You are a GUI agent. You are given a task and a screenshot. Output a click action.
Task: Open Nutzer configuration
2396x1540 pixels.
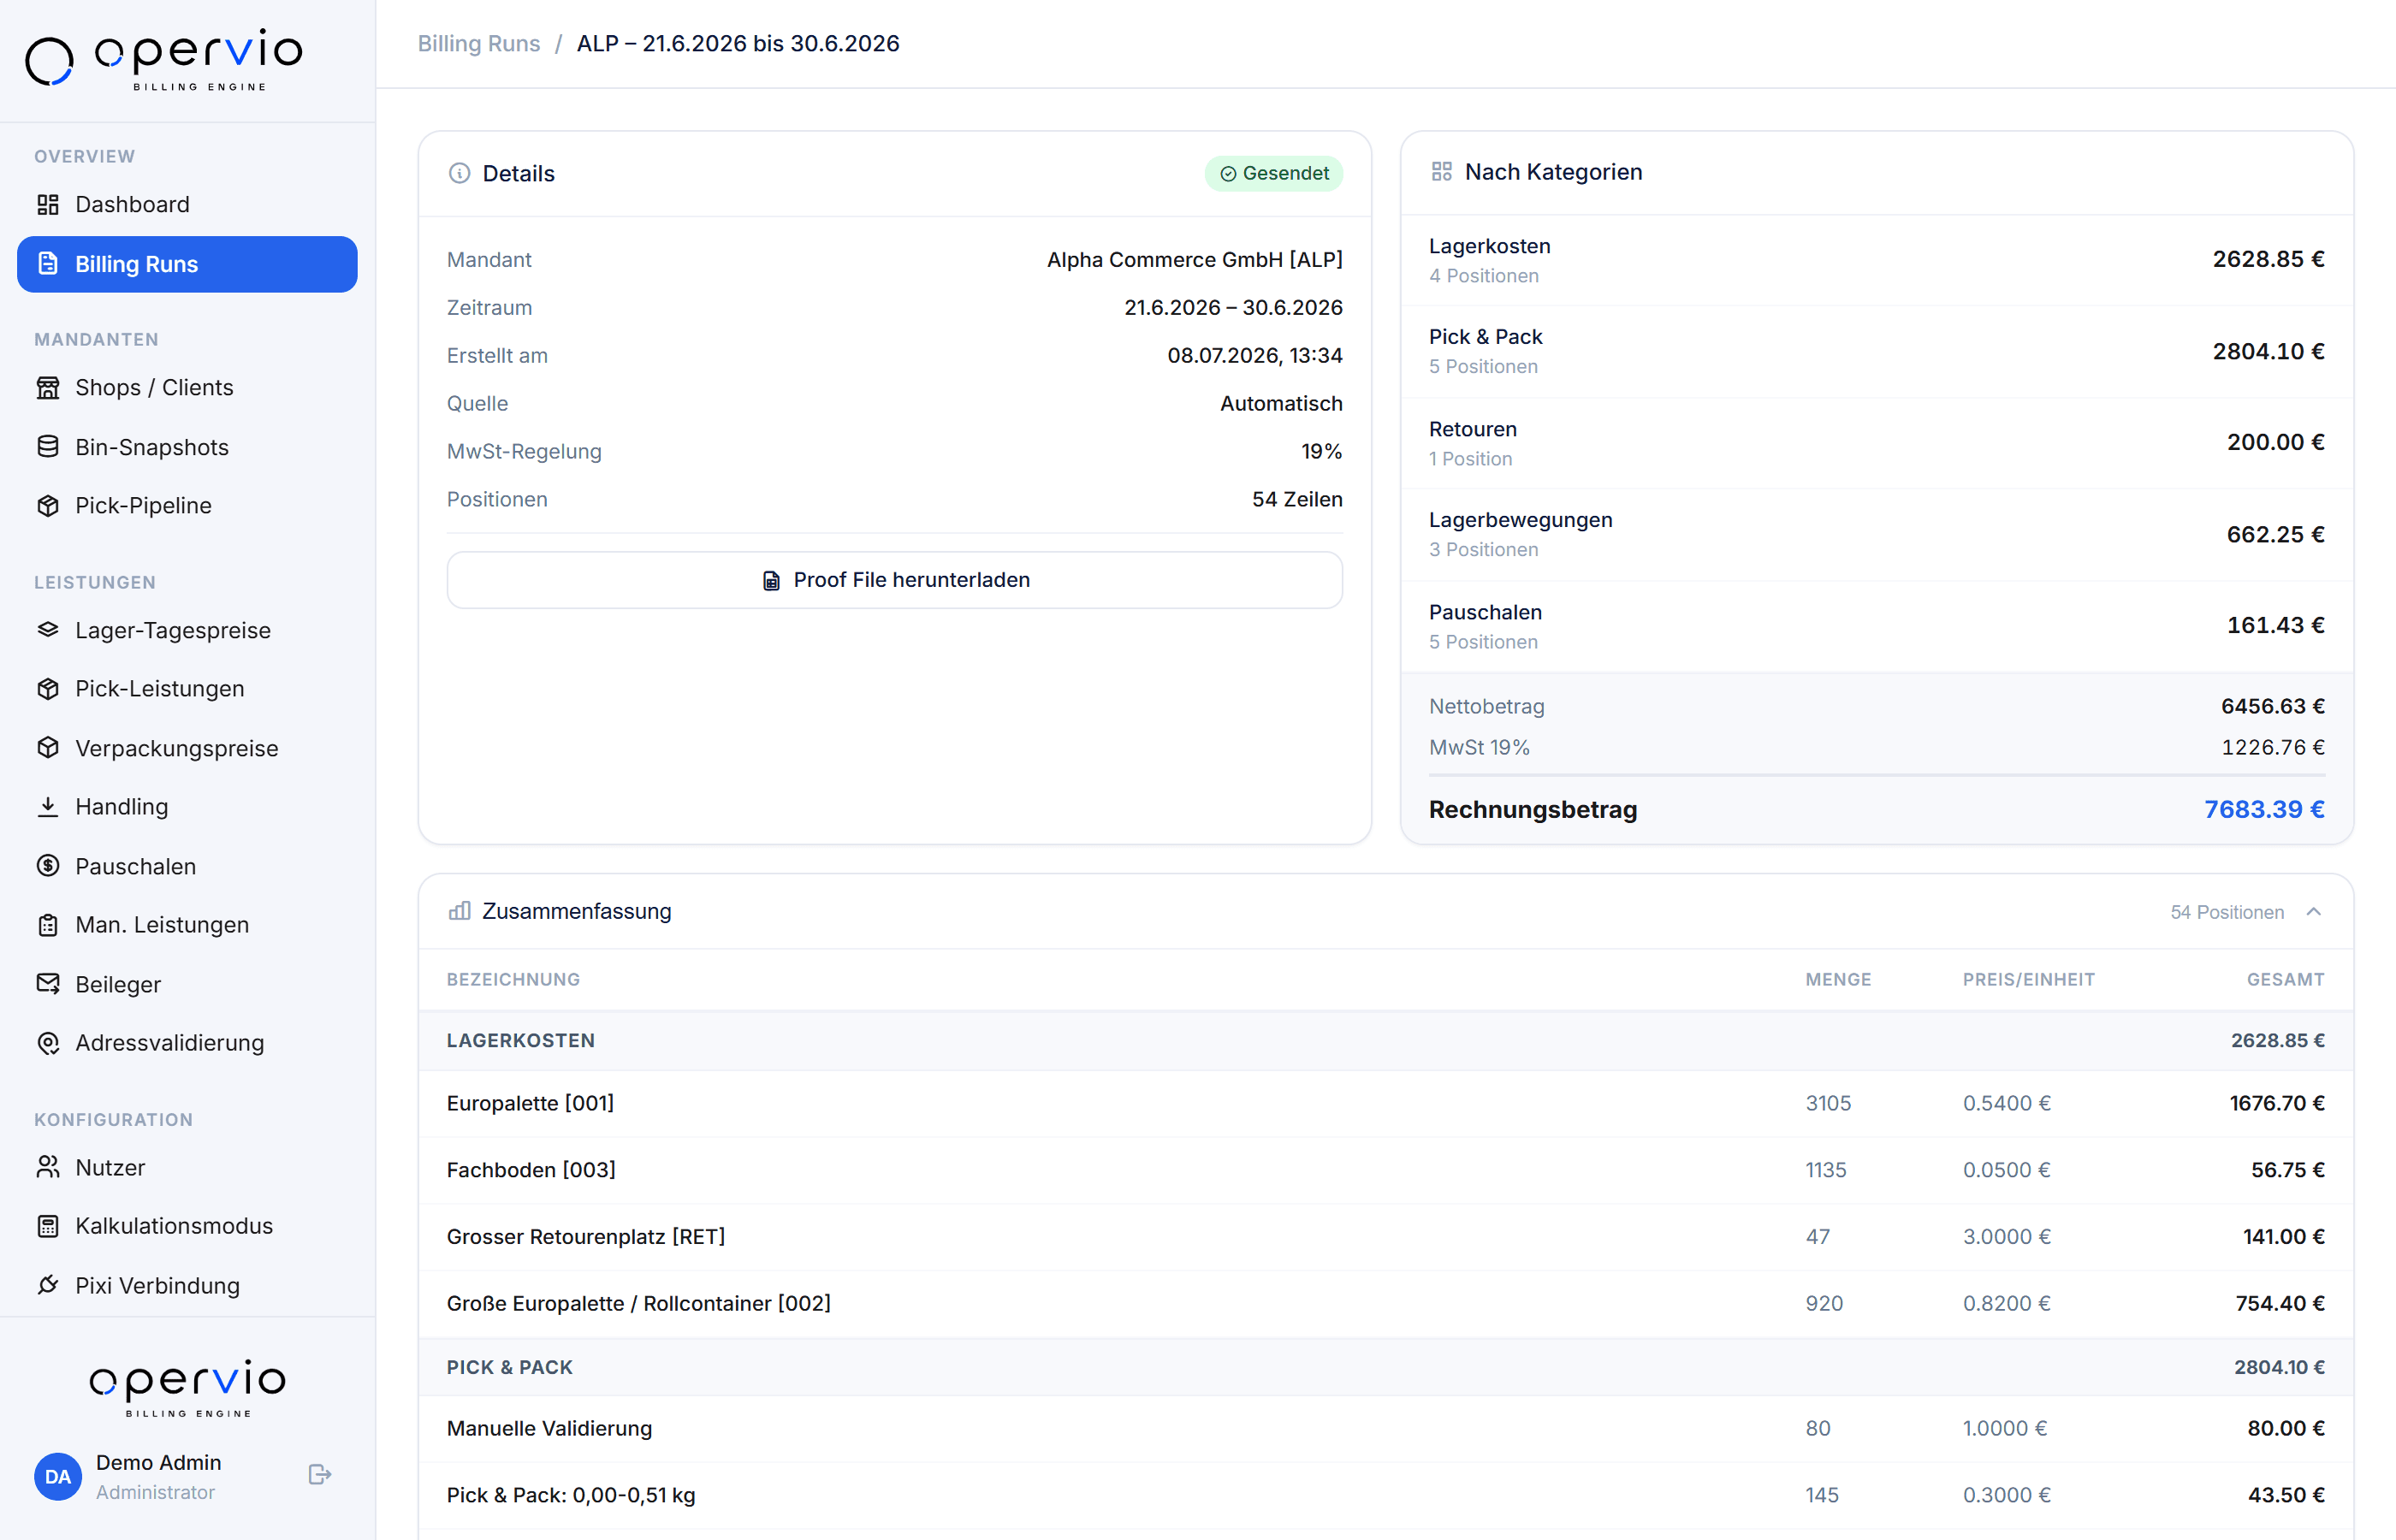tap(187, 1167)
